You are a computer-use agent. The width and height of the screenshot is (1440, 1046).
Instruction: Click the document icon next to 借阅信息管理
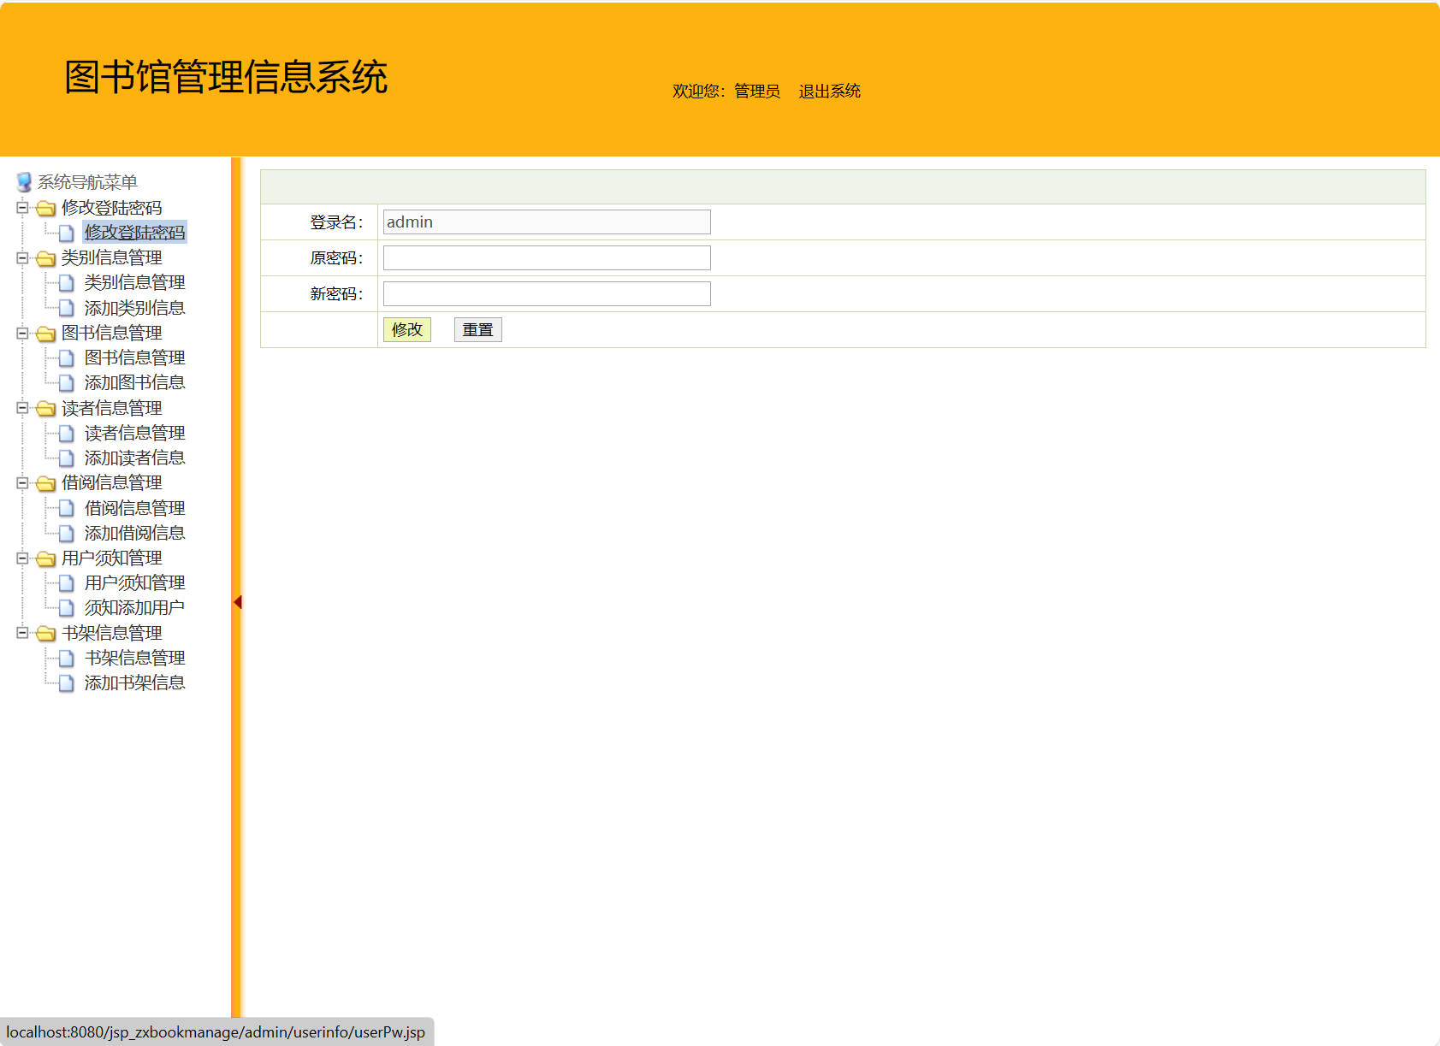click(x=67, y=508)
